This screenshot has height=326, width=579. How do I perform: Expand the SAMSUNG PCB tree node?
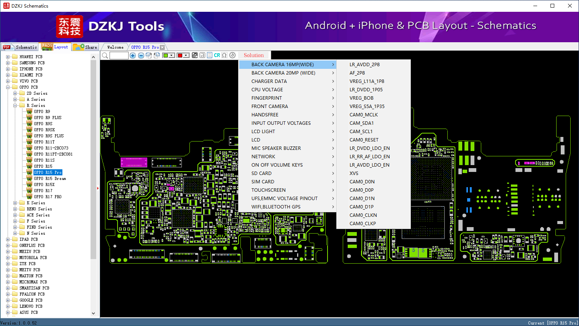8,63
